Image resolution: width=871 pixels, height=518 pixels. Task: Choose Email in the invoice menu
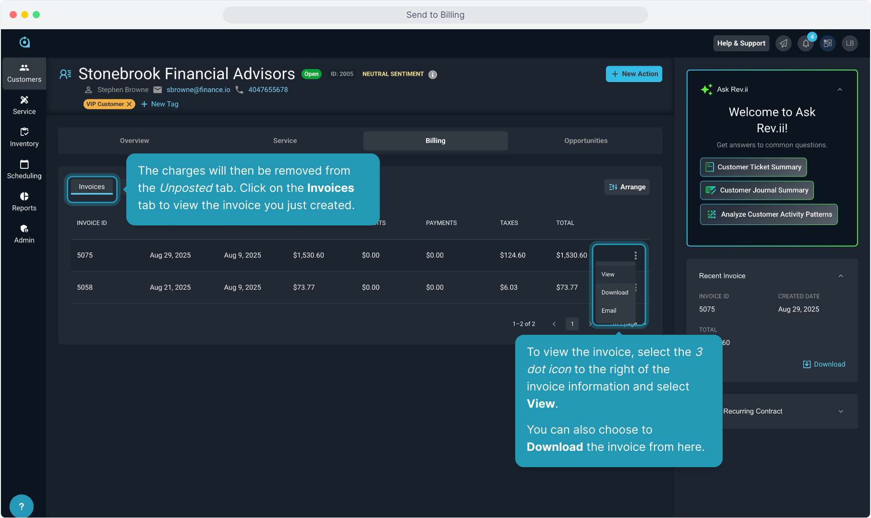click(609, 311)
